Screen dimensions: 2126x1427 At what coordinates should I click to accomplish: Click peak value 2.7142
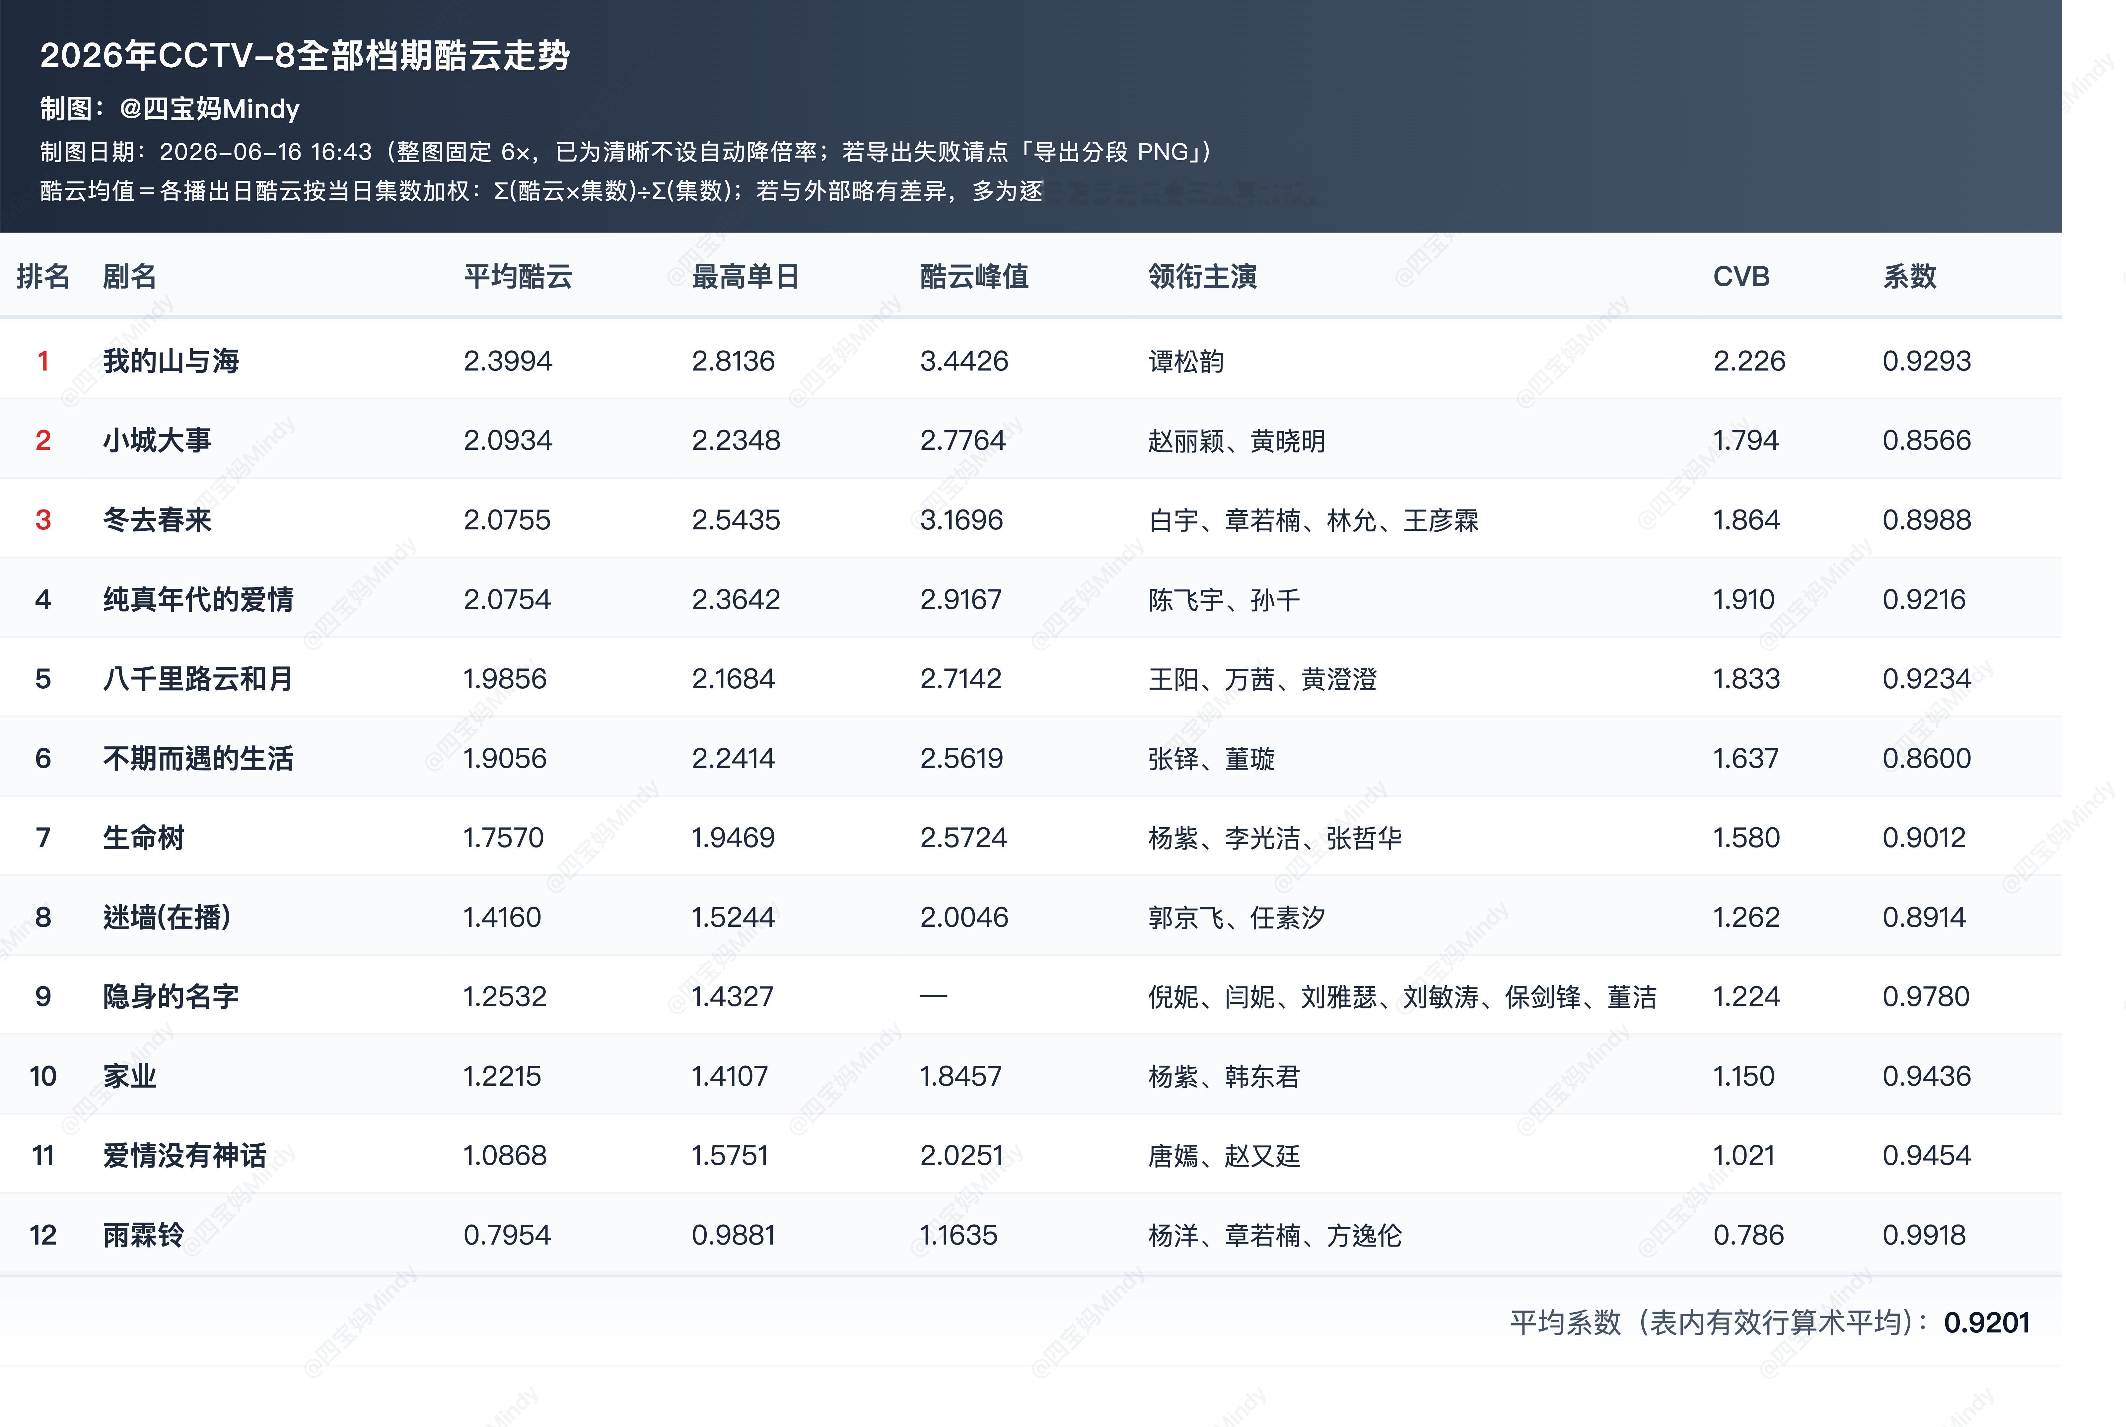pyautogui.click(x=961, y=679)
